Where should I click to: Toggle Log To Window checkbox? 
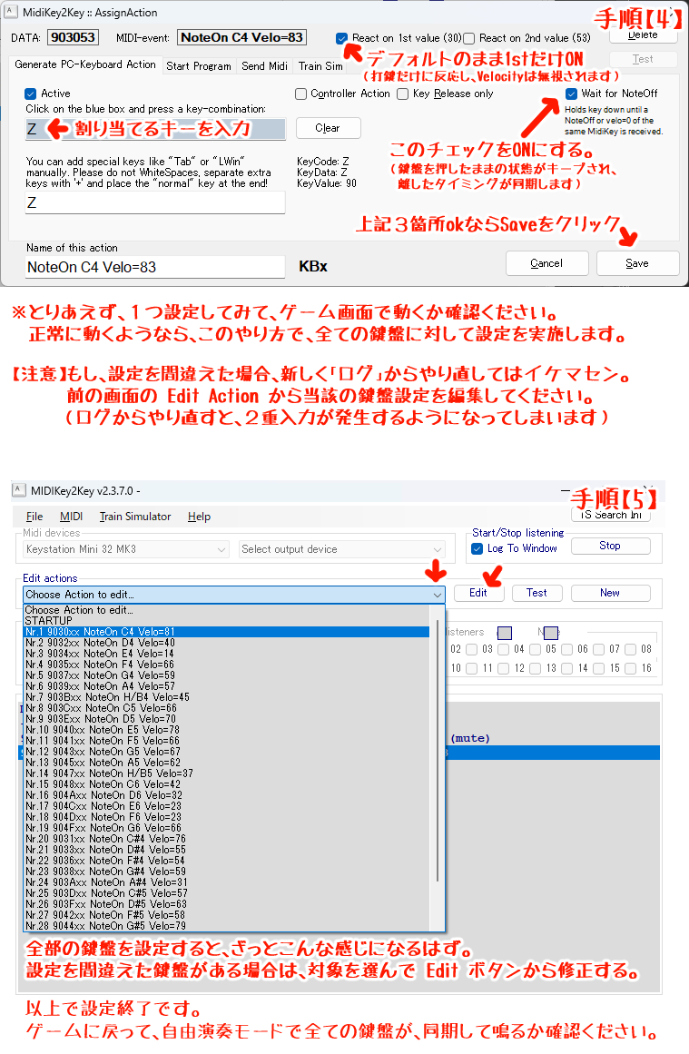pos(477,548)
